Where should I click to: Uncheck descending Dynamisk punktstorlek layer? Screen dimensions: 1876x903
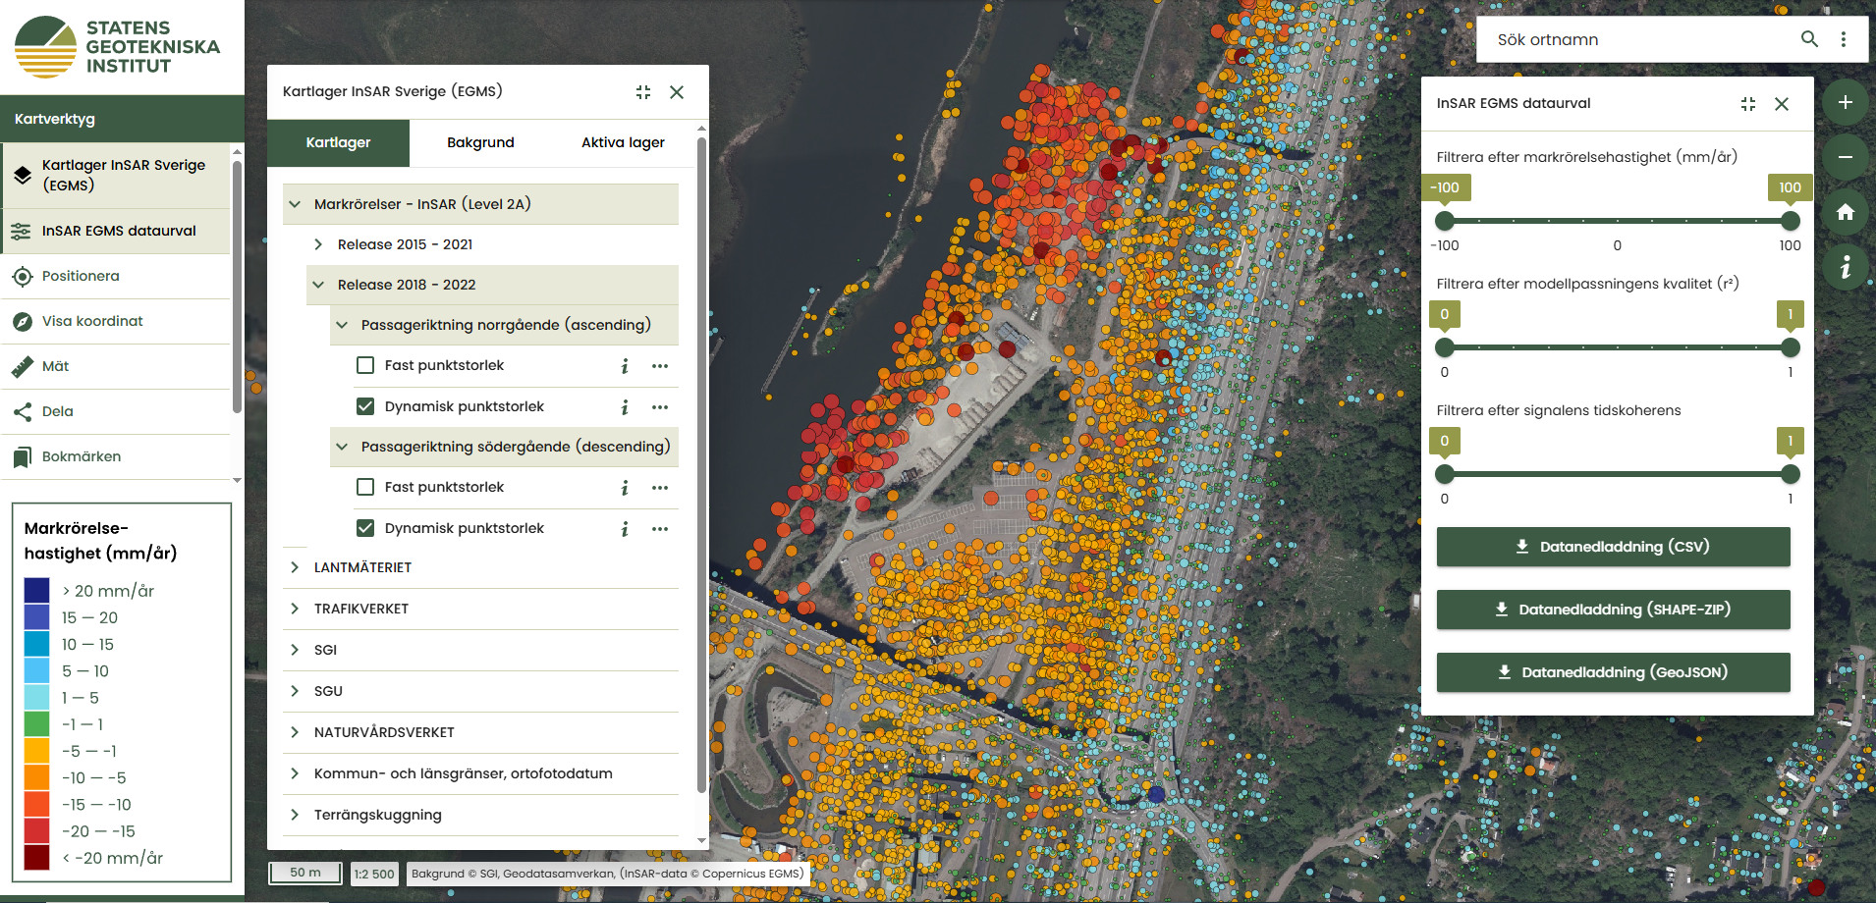365,528
